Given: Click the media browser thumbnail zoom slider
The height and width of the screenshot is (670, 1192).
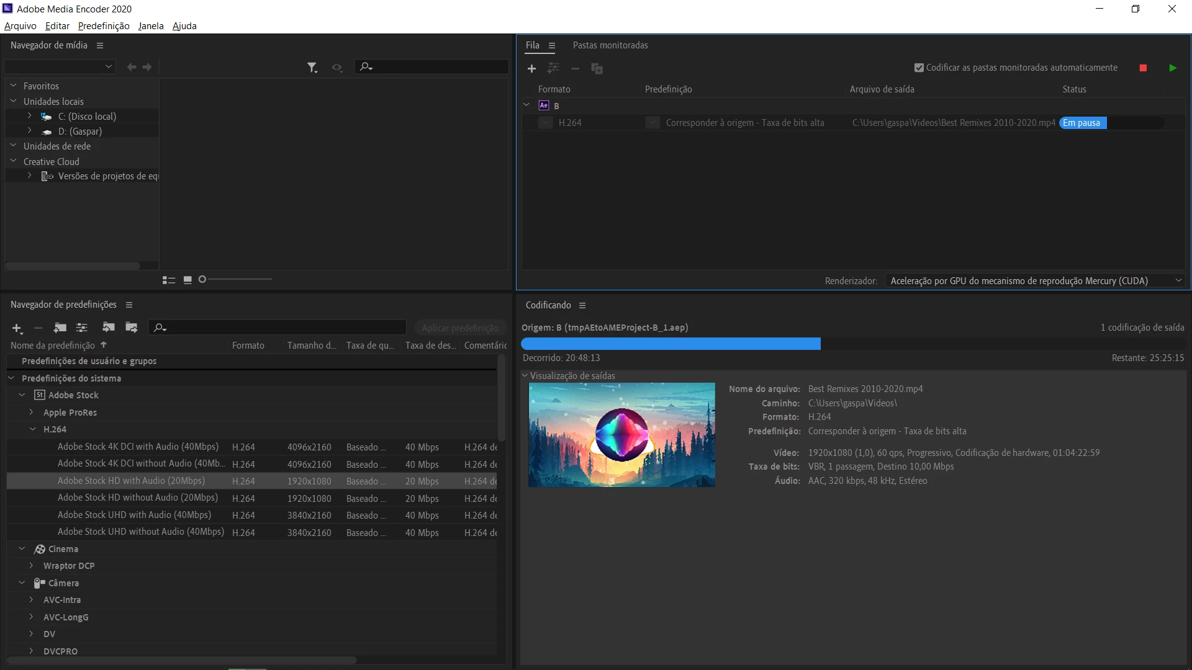Looking at the screenshot, I should 236,279.
